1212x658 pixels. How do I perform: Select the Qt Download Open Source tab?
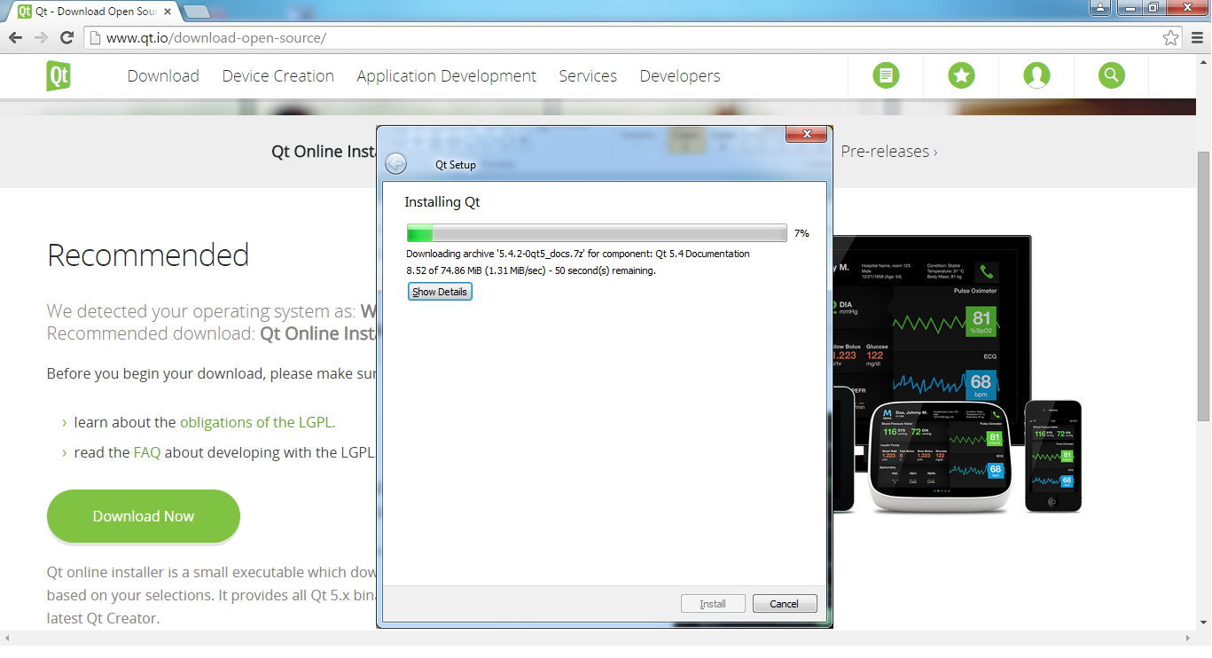[x=95, y=12]
